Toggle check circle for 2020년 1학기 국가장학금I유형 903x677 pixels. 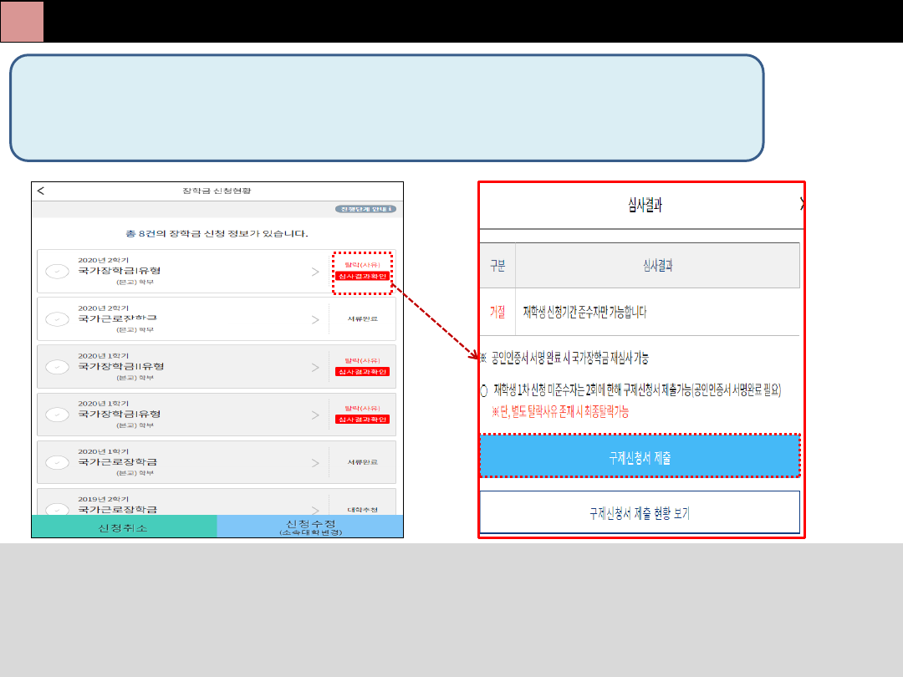[58, 415]
